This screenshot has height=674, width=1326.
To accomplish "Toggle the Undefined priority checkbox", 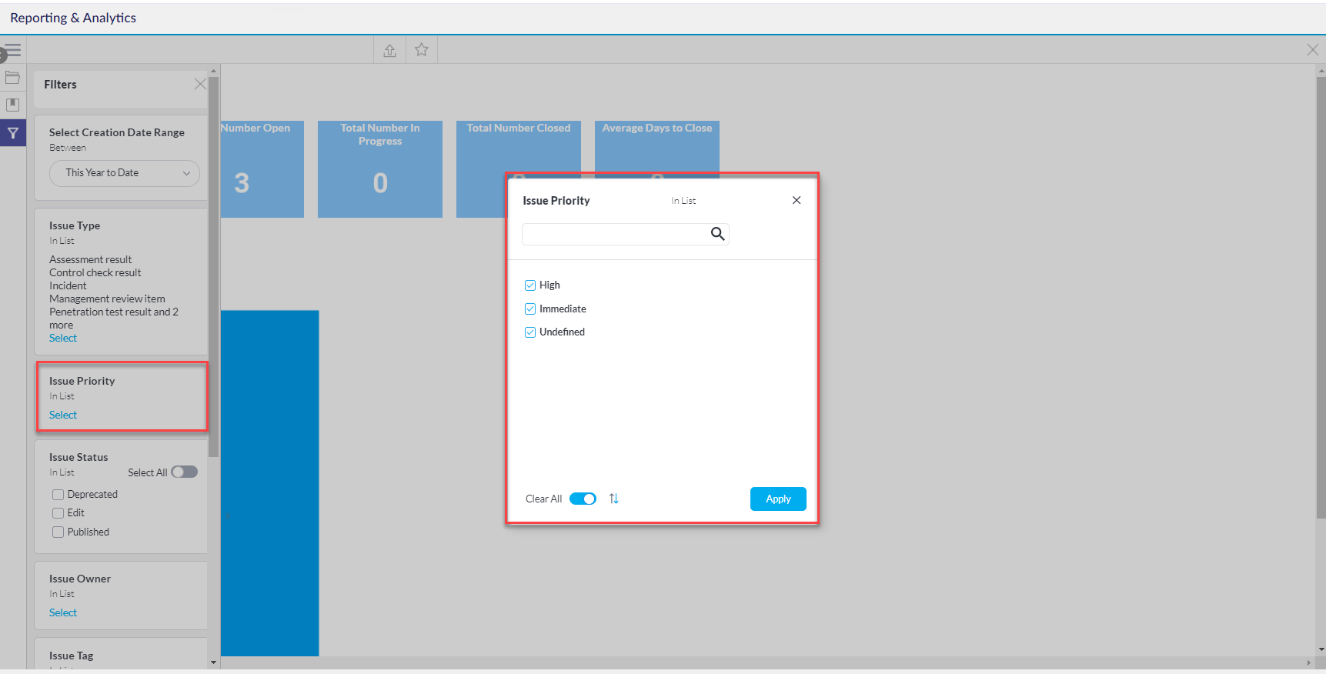I will pos(530,332).
